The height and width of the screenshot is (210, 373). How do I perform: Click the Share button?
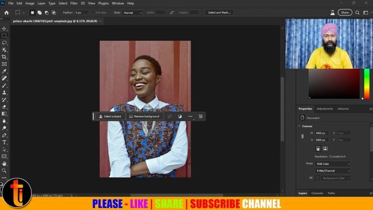345,12
